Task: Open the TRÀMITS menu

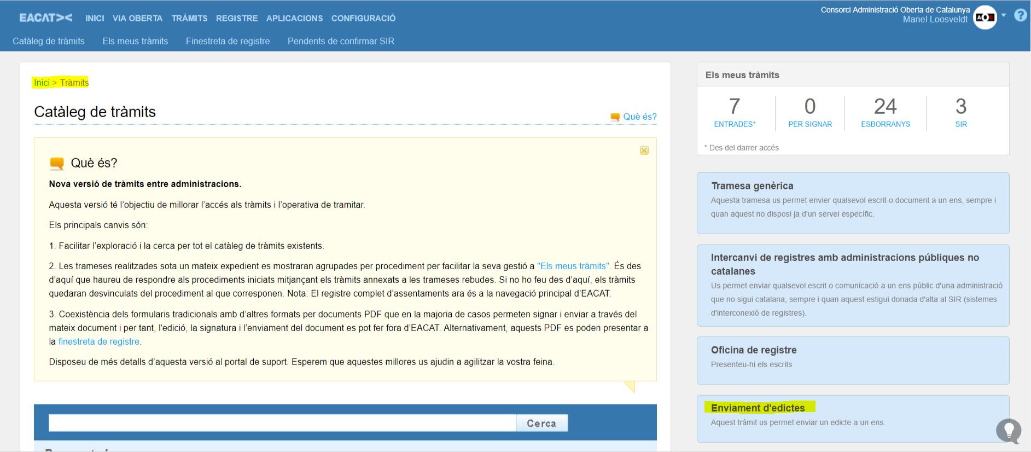Action: pos(189,18)
